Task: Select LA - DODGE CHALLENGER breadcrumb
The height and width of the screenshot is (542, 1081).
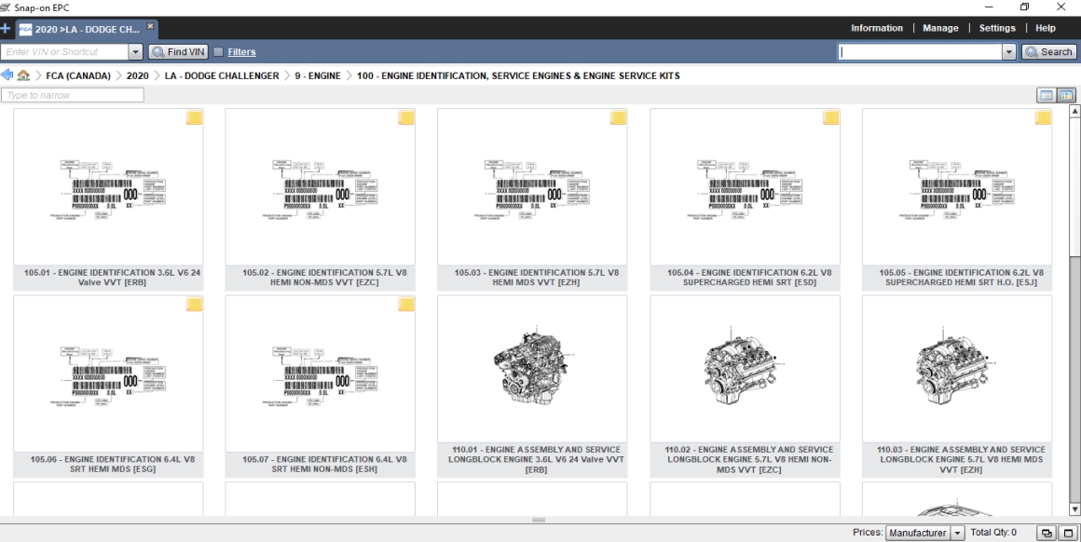Action: [221, 75]
